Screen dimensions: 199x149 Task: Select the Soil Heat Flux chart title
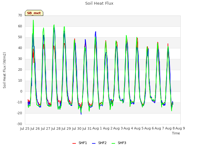pyautogui.click(x=99, y=3)
